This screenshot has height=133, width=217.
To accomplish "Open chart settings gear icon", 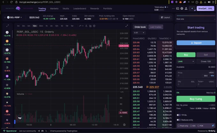I will tap(94, 26).
